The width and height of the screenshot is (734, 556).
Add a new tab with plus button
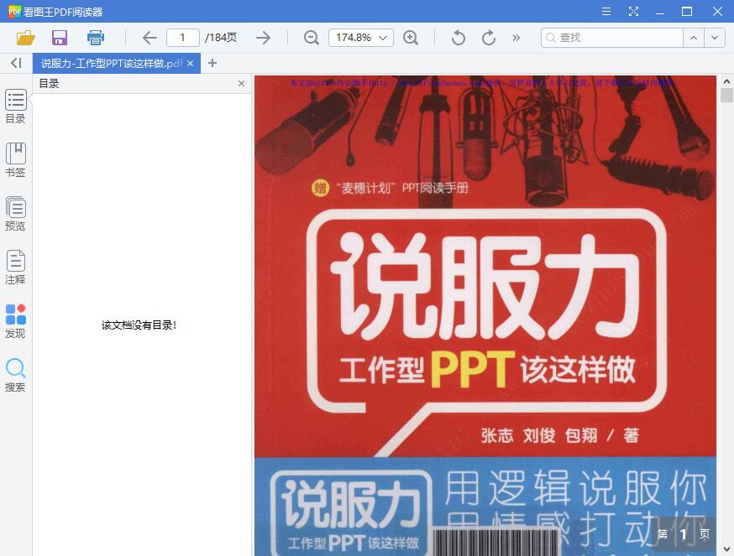tap(212, 63)
